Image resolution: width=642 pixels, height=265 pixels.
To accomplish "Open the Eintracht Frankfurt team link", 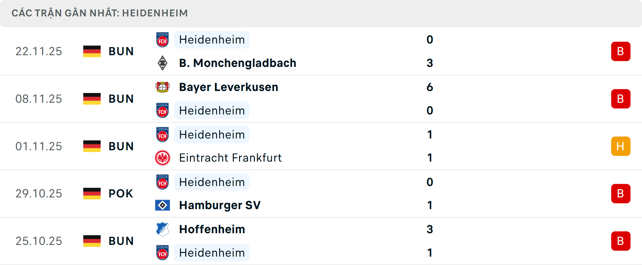I will (230, 158).
